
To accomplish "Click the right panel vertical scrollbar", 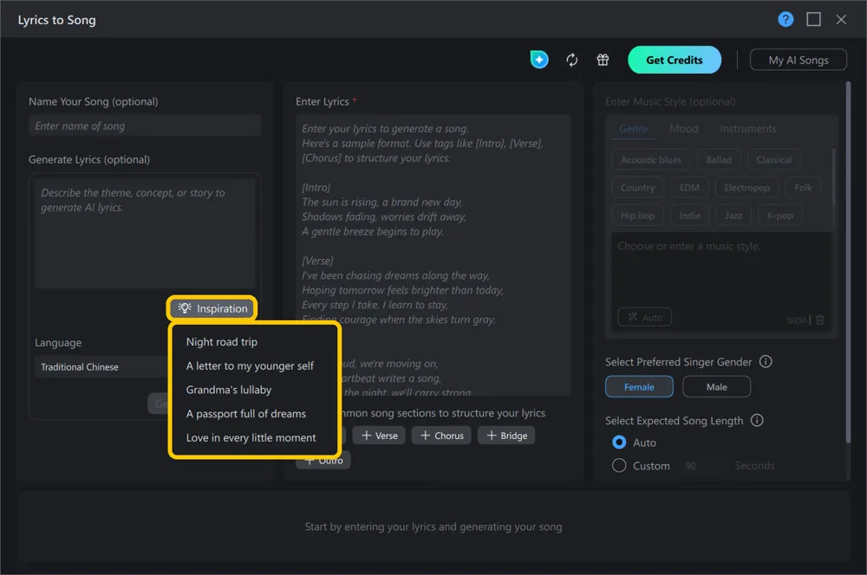I will pyautogui.click(x=848, y=262).
